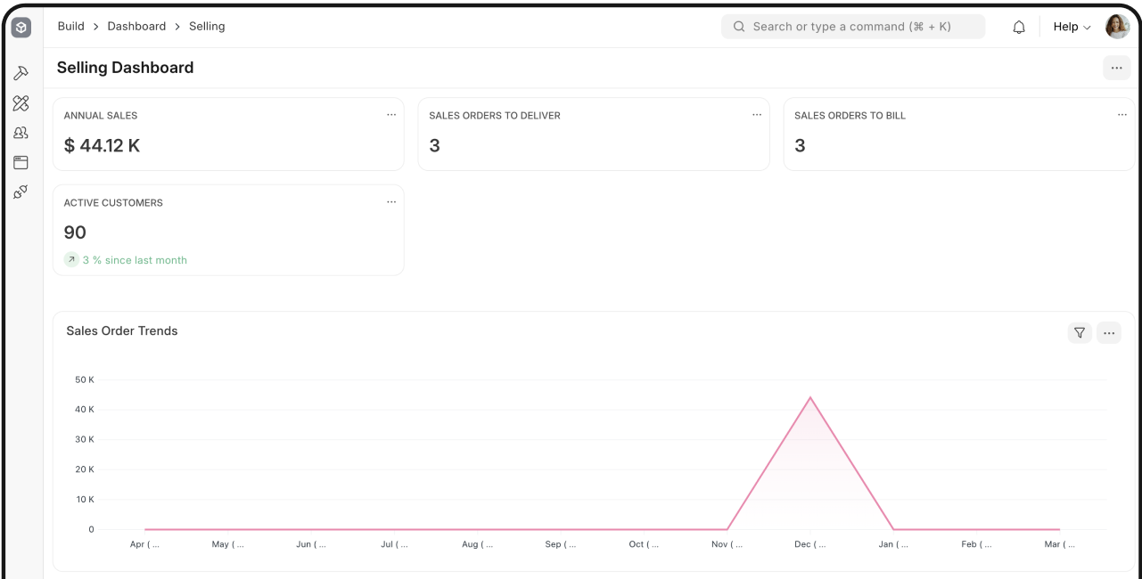Open the Annual Sales card options menu
Viewport: 1142px width, 579px height.
click(x=390, y=114)
